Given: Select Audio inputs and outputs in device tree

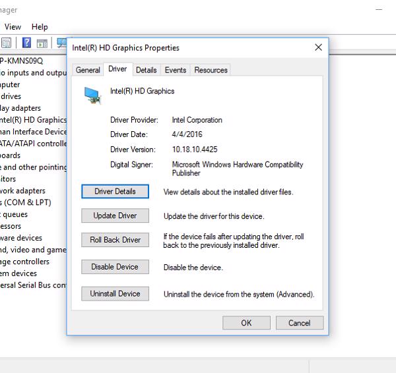Looking at the screenshot, I should point(34,72).
